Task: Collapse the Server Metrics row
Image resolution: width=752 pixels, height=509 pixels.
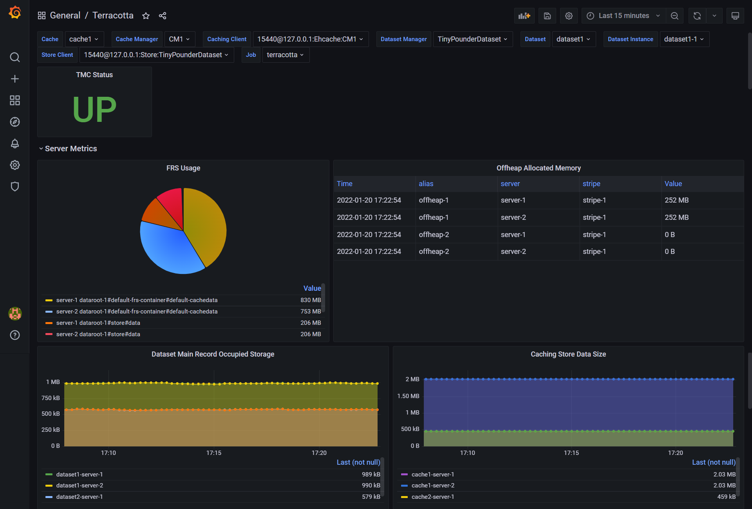Action: (70, 149)
